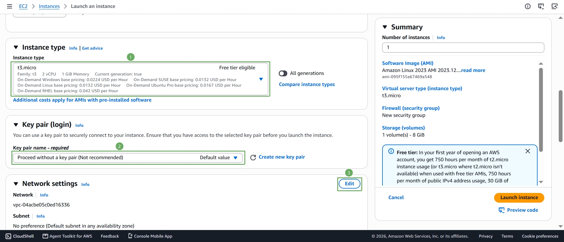
Task: Collapse the Instance type section
Action: coord(16,47)
